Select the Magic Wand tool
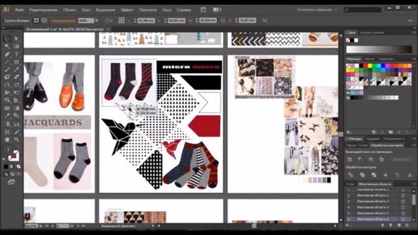Viewport: 418px width, 235px height. pyautogui.click(x=7, y=46)
